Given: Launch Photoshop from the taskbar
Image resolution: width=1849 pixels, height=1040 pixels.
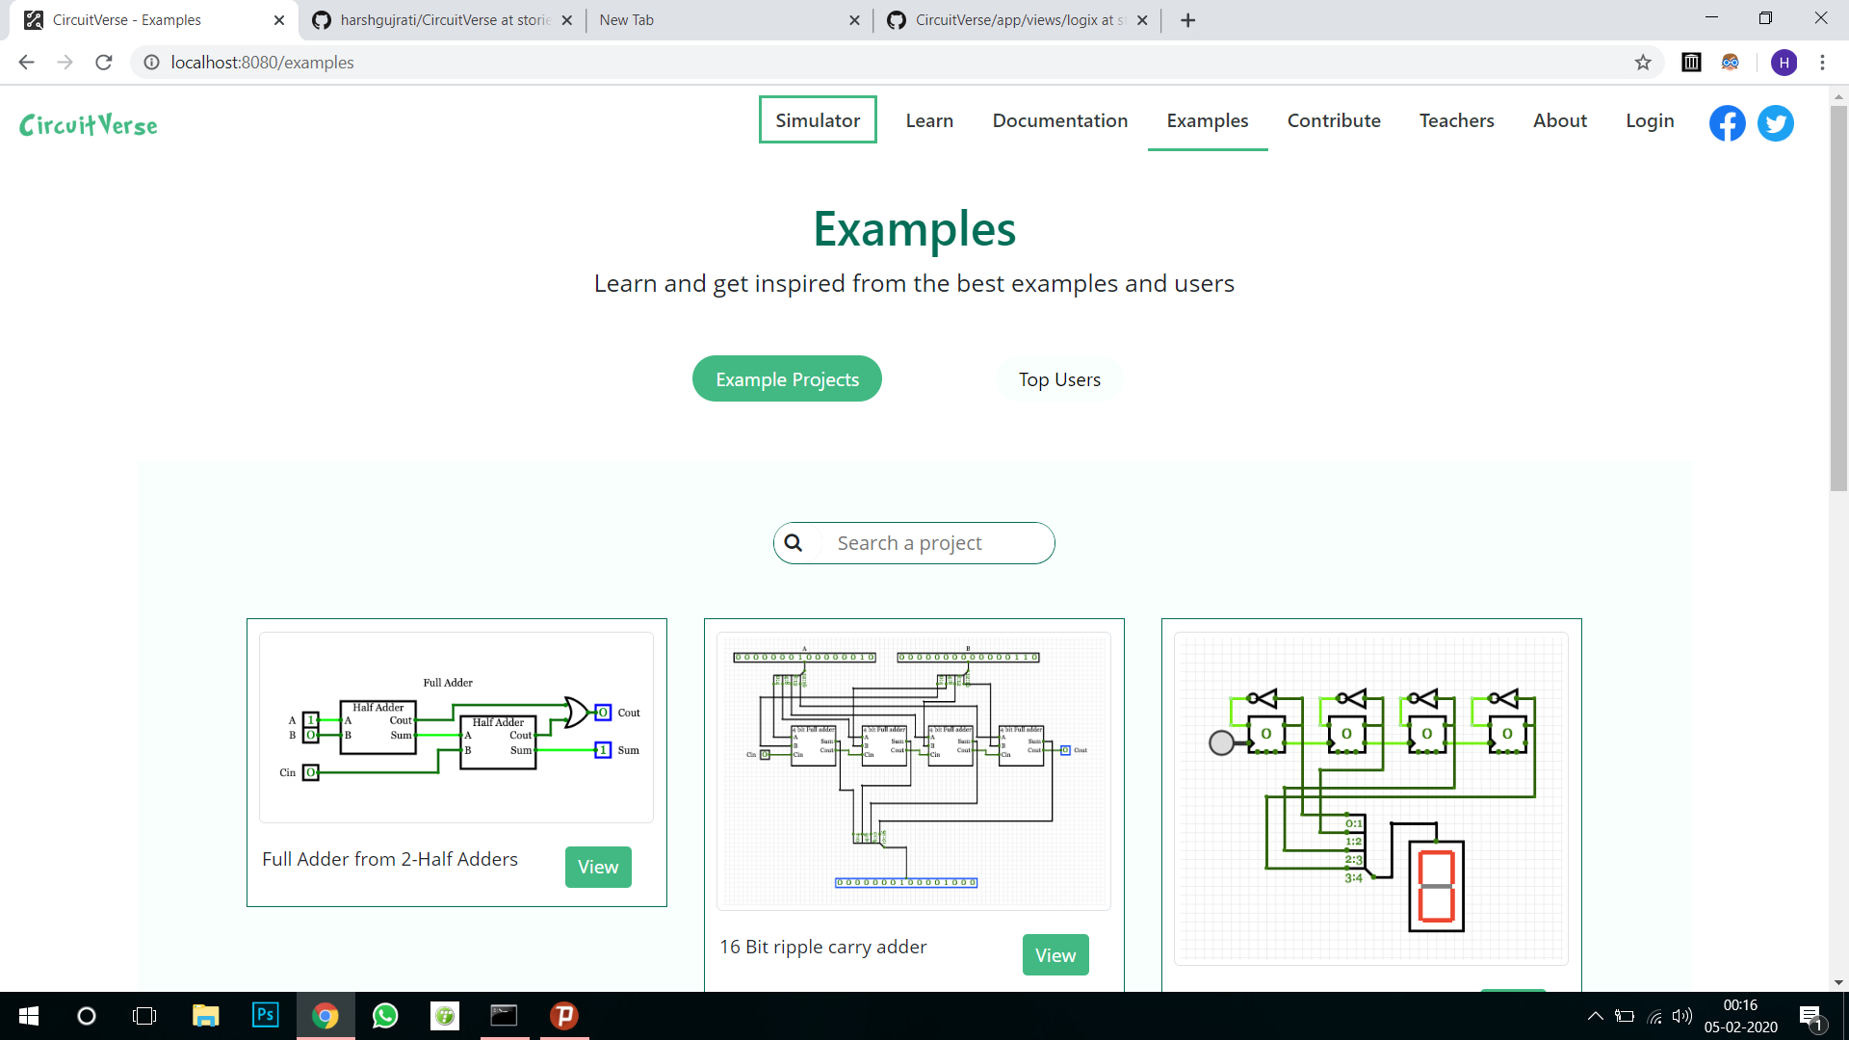Looking at the screenshot, I should [x=265, y=1015].
